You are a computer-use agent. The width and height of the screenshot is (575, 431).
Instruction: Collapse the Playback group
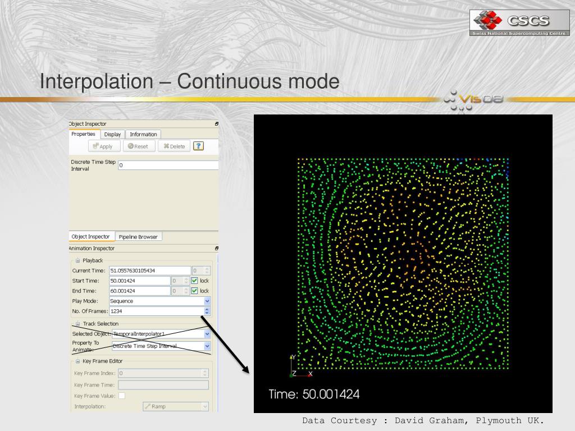click(78, 260)
